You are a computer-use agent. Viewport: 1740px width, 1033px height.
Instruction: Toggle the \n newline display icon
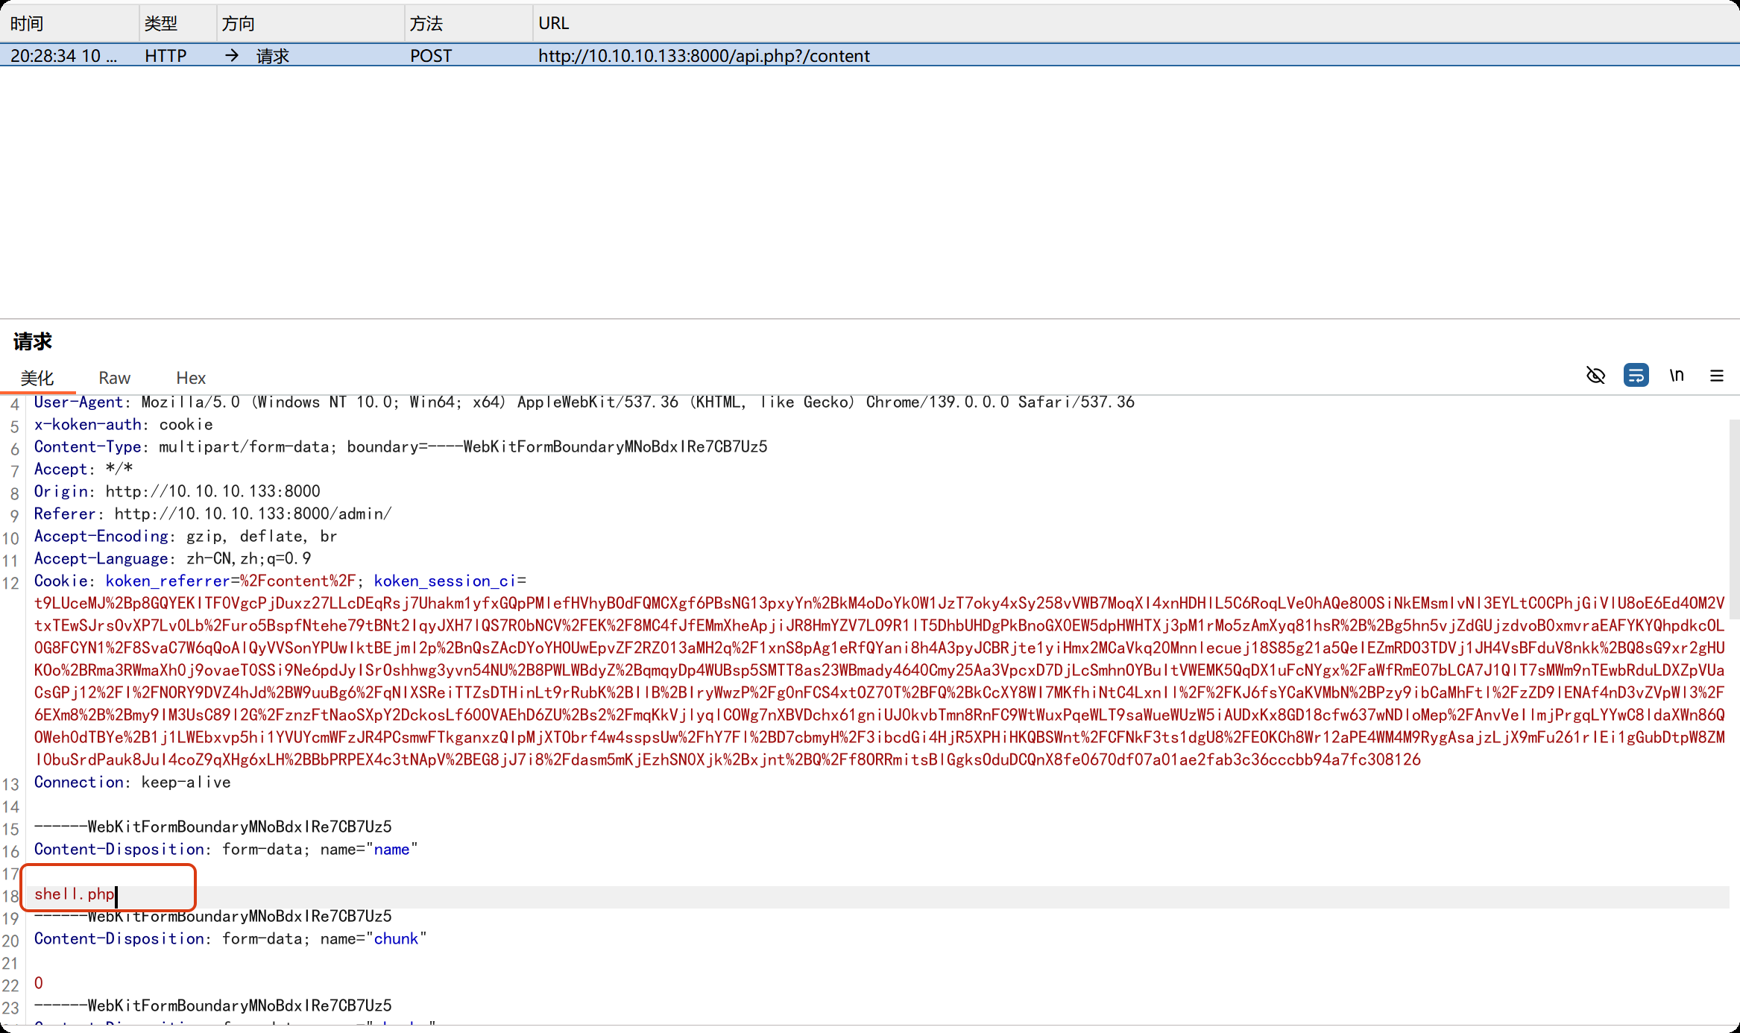1676,375
